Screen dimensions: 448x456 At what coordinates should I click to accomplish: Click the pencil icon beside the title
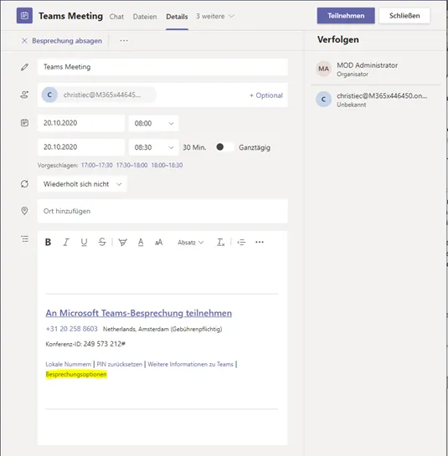pyautogui.click(x=25, y=67)
